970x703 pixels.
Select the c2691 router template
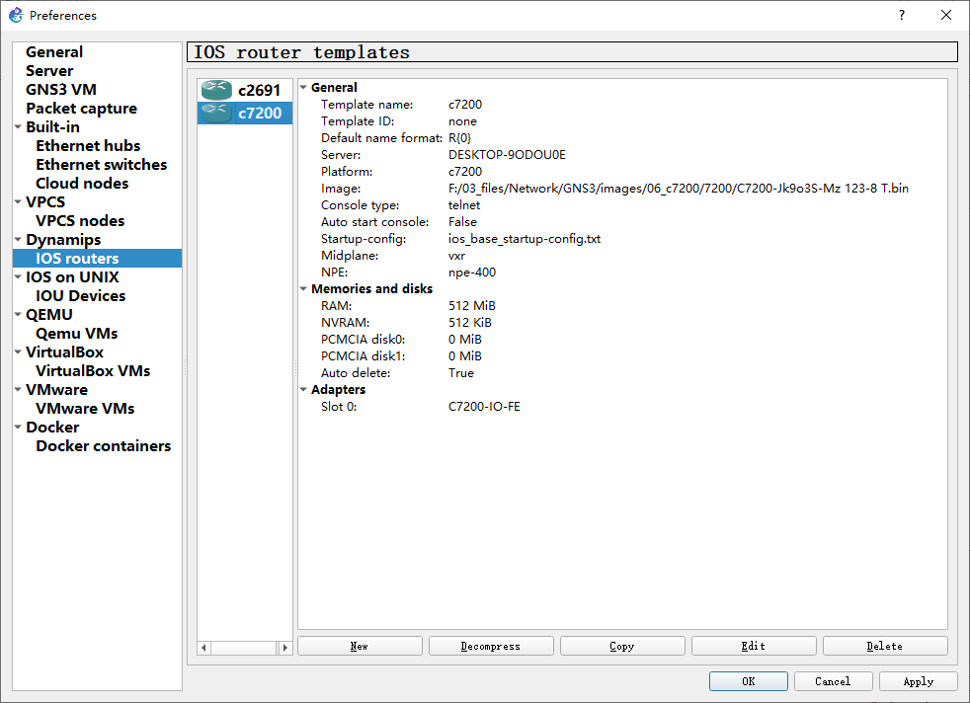click(244, 90)
